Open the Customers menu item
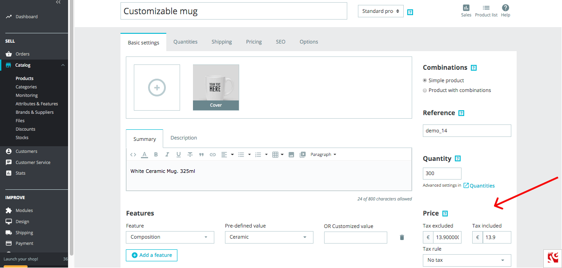562x268 pixels. [x=26, y=152]
